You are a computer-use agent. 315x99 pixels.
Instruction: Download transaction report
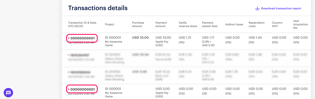coord(281,8)
